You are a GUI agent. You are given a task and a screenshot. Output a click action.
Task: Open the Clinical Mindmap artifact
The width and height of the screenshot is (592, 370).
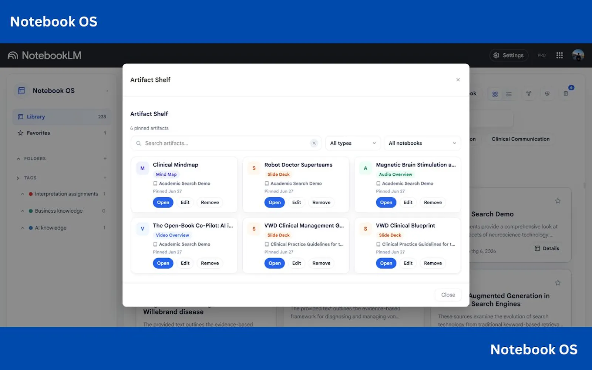(163, 202)
